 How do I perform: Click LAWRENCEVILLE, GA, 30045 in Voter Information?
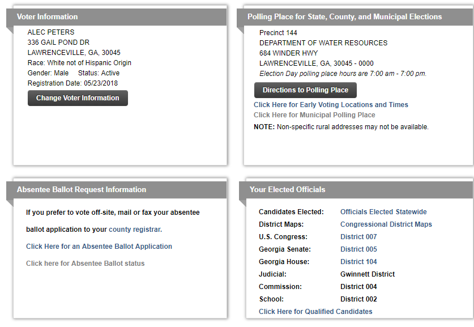74,53
